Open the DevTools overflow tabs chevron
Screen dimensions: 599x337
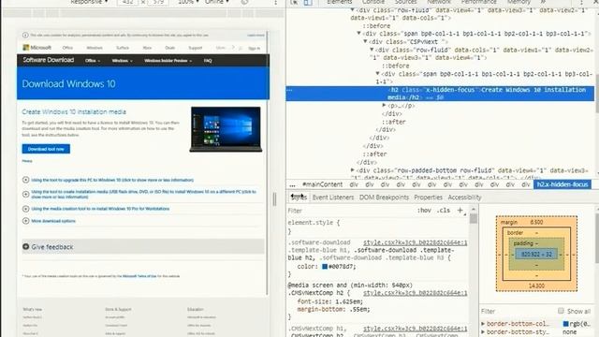543,2
